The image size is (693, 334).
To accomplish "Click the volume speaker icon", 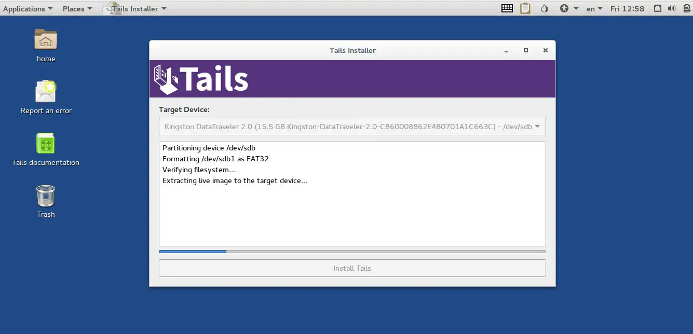I will click(671, 8).
